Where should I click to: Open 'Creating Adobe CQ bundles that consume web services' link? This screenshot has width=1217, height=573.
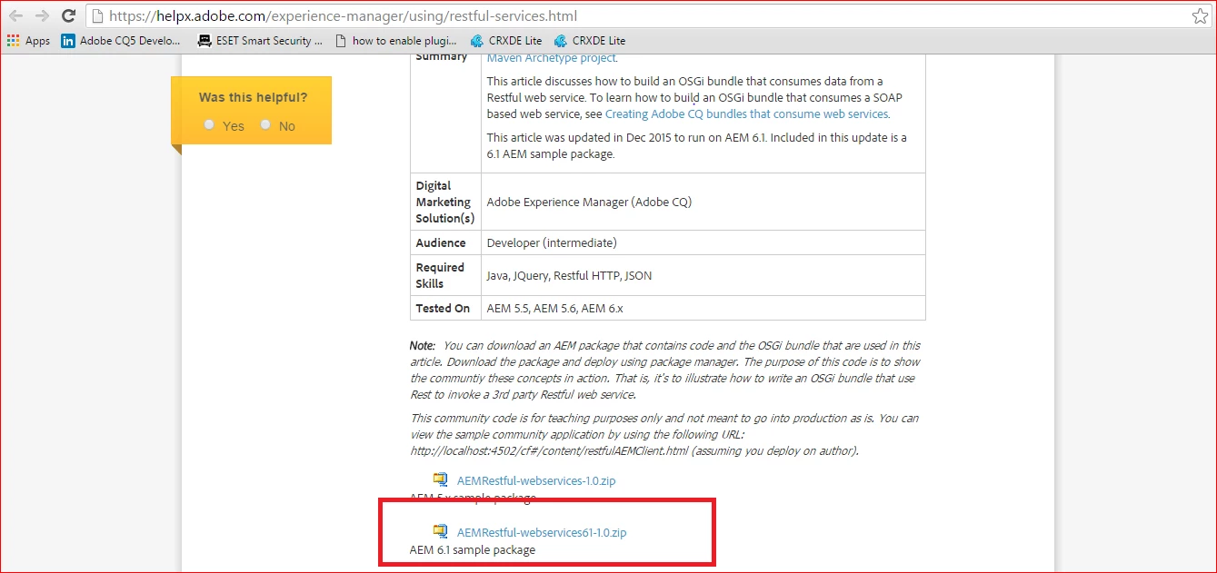pos(746,114)
